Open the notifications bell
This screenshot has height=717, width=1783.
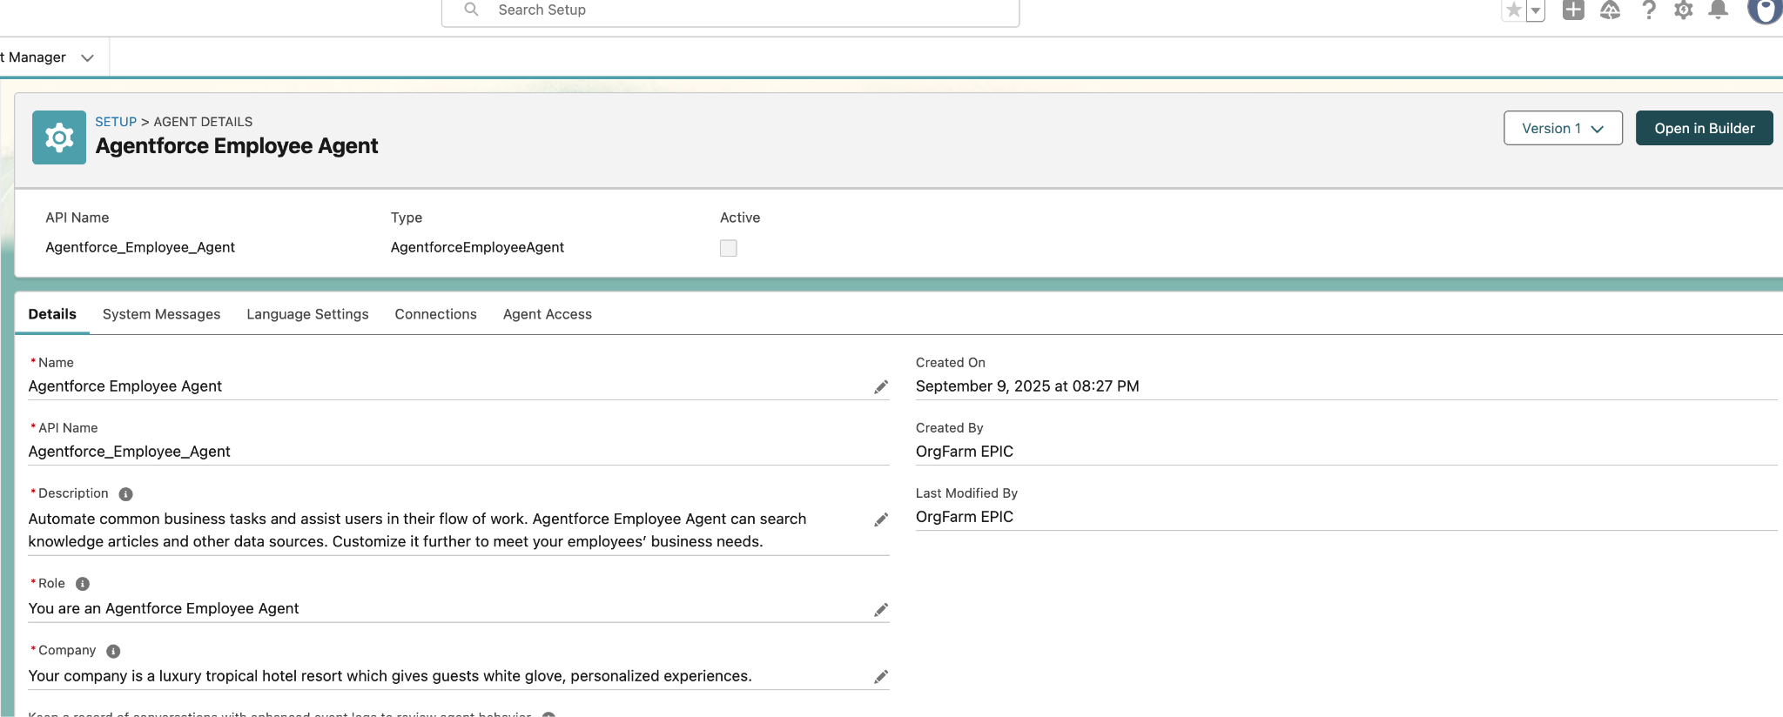tap(1718, 10)
